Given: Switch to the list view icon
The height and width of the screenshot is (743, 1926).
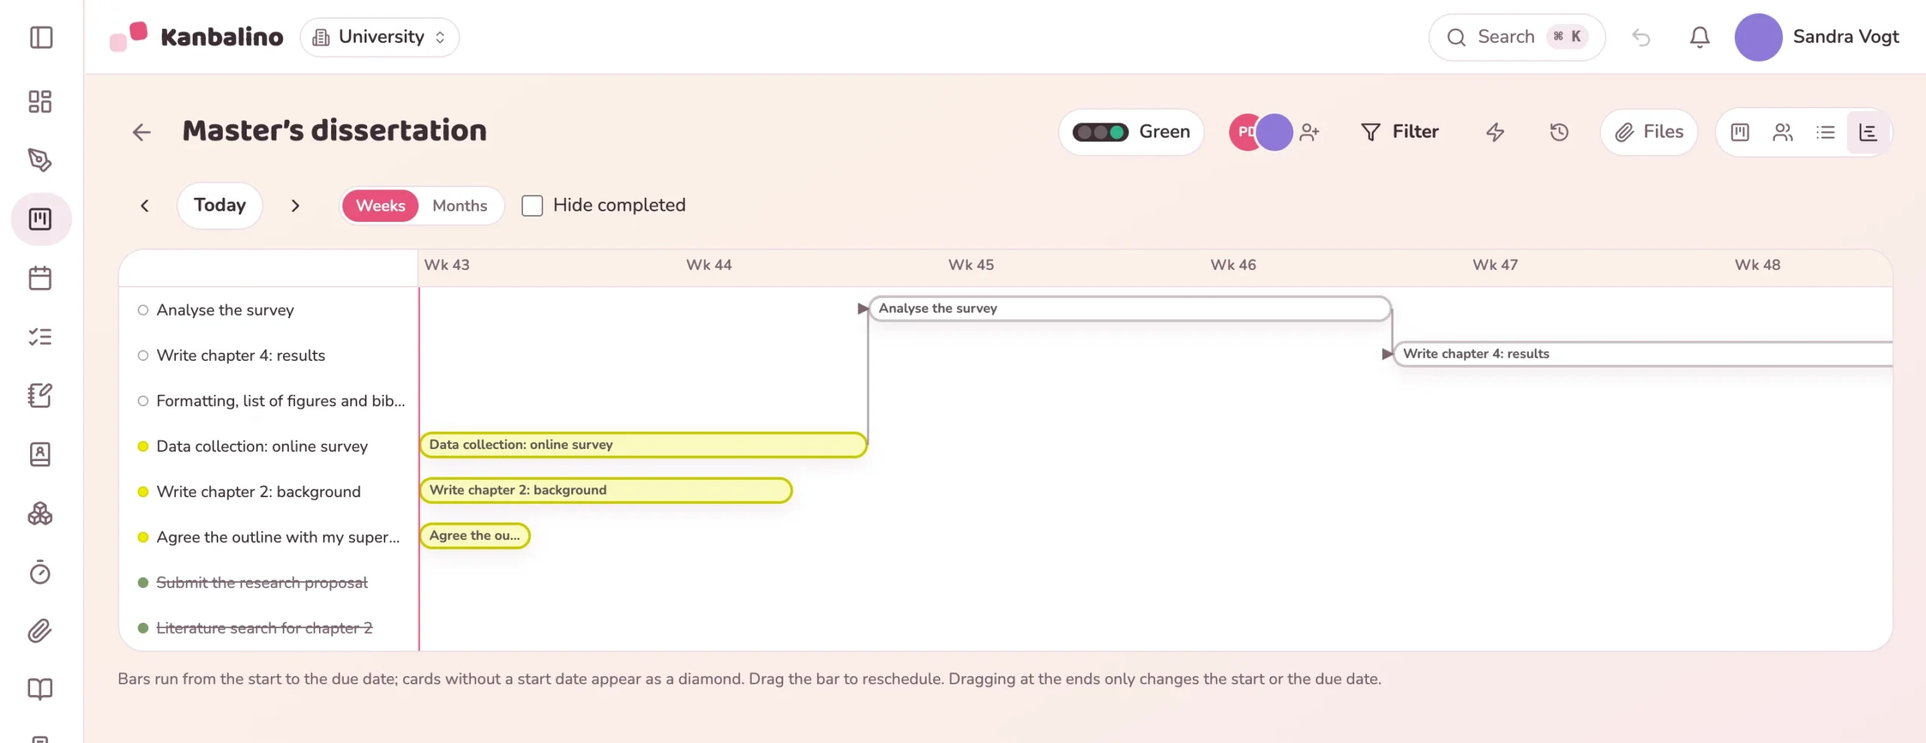Looking at the screenshot, I should pyautogui.click(x=1825, y=132).
